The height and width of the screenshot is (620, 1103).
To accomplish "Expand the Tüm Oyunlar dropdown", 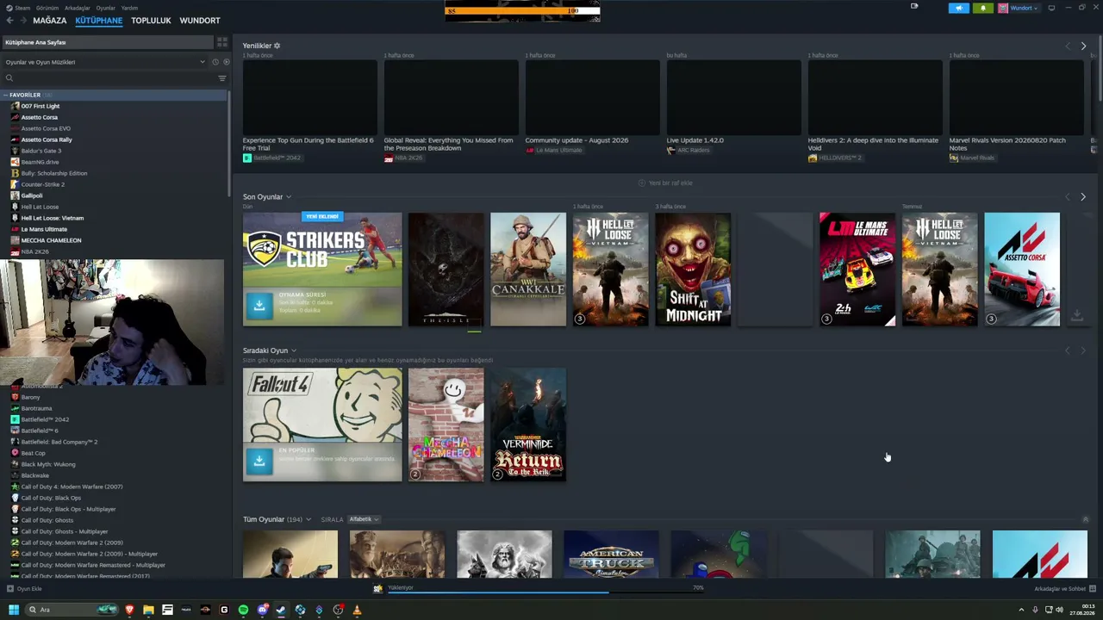I will (x=308, y=519).
